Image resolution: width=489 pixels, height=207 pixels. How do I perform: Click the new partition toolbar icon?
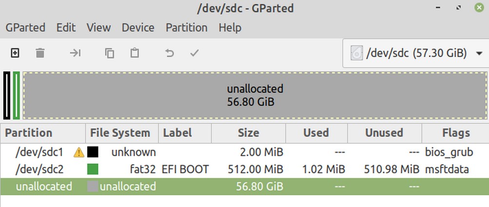tap(15, 53)
